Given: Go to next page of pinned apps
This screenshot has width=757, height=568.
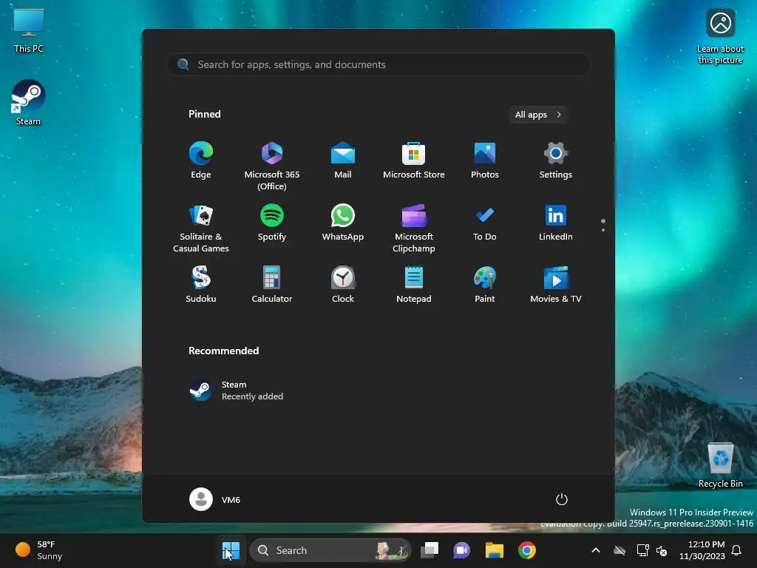Looking at the screenshot, I should (x=603, y=230).
